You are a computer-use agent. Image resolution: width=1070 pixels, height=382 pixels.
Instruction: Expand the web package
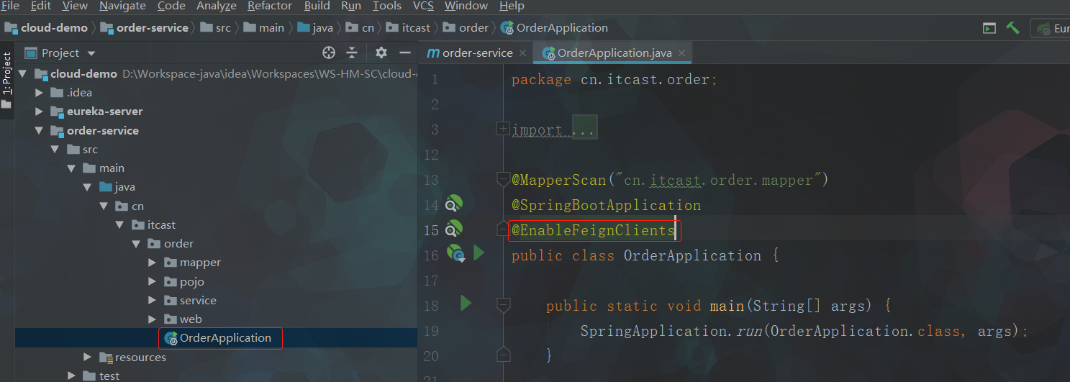click(x=152, y=319)
